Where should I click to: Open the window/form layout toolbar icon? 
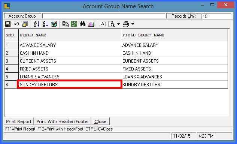click(x=25, y=24)
